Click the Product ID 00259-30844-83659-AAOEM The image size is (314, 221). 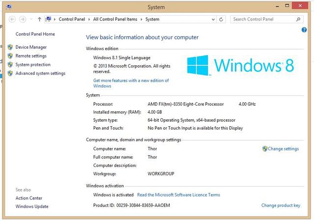click(131, 206)
